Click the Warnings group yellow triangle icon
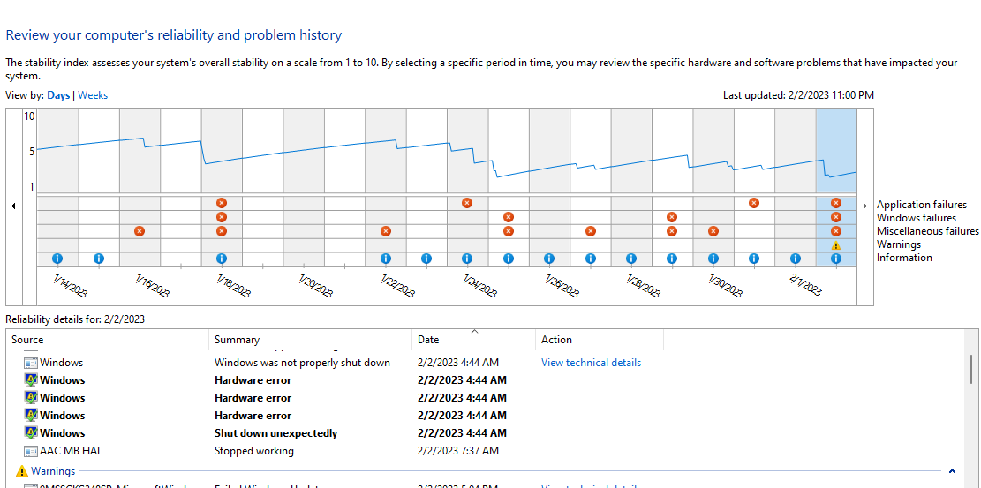 coord(22,470)
